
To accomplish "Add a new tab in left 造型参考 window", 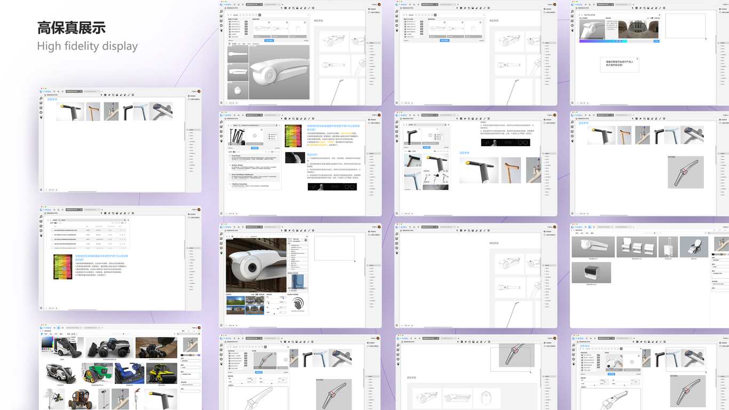I will (x=102, y=91).
